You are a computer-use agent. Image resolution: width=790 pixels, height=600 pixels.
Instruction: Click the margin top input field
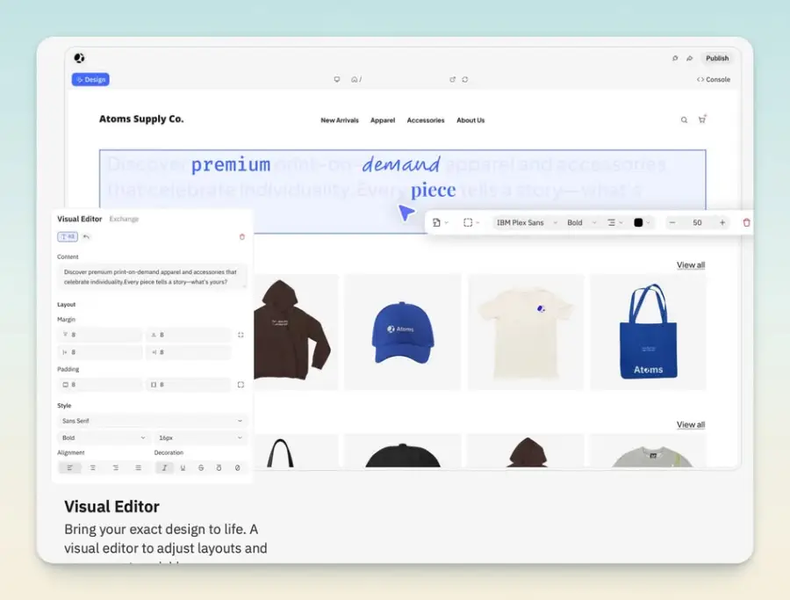100,335
